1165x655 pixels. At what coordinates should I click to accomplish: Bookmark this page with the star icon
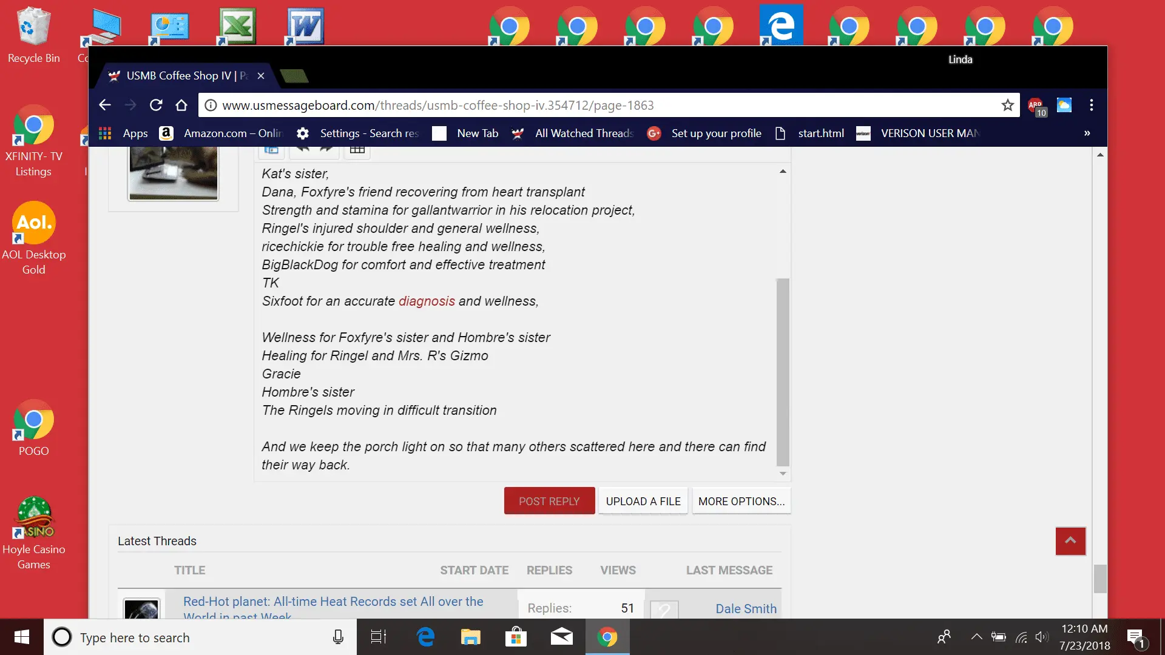tap(1008, 105)
